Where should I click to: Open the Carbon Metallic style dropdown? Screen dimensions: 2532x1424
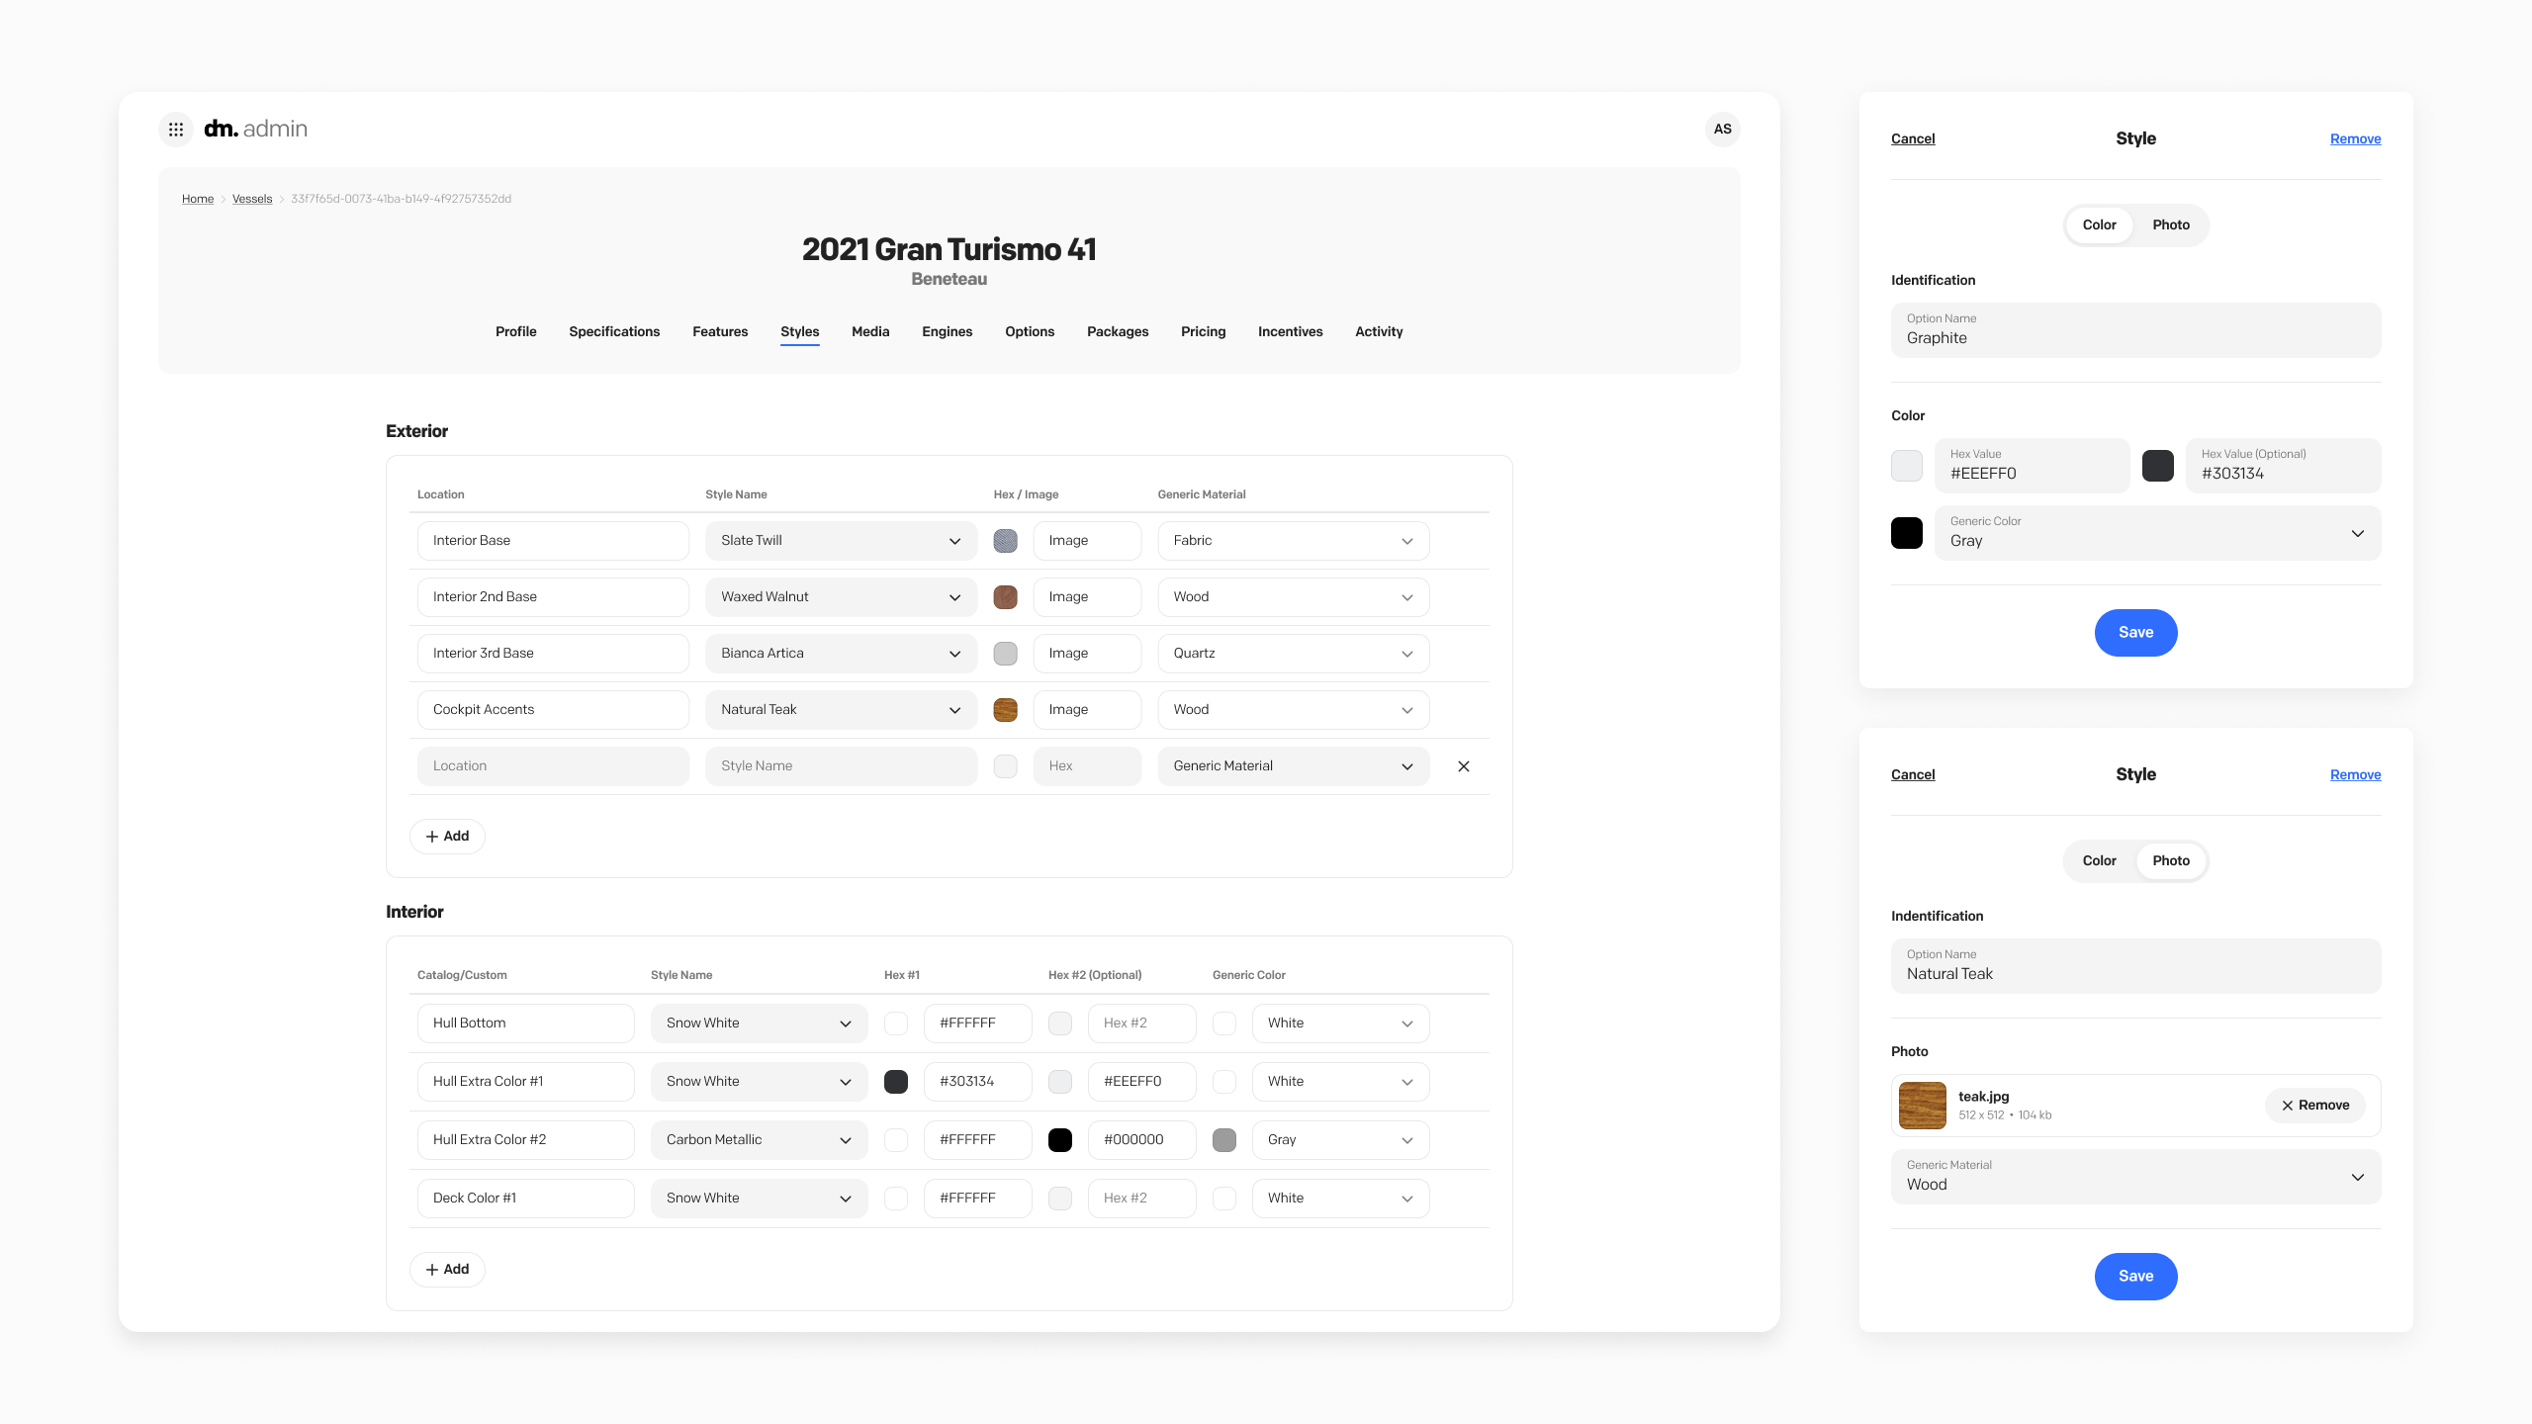coord(759,1140)
